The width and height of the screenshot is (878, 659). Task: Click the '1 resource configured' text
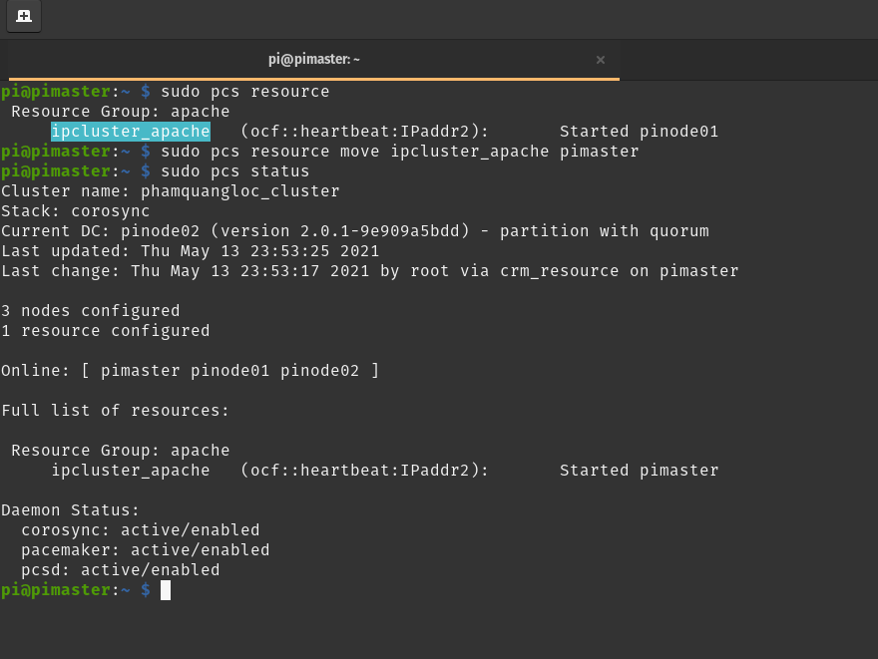pyautogui.click(x=105, y=331)
